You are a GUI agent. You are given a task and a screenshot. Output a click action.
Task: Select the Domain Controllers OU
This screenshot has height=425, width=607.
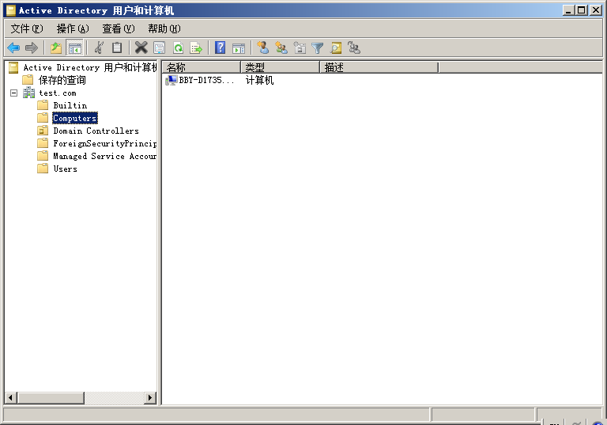pyautogui.click(x=96, y=131)
